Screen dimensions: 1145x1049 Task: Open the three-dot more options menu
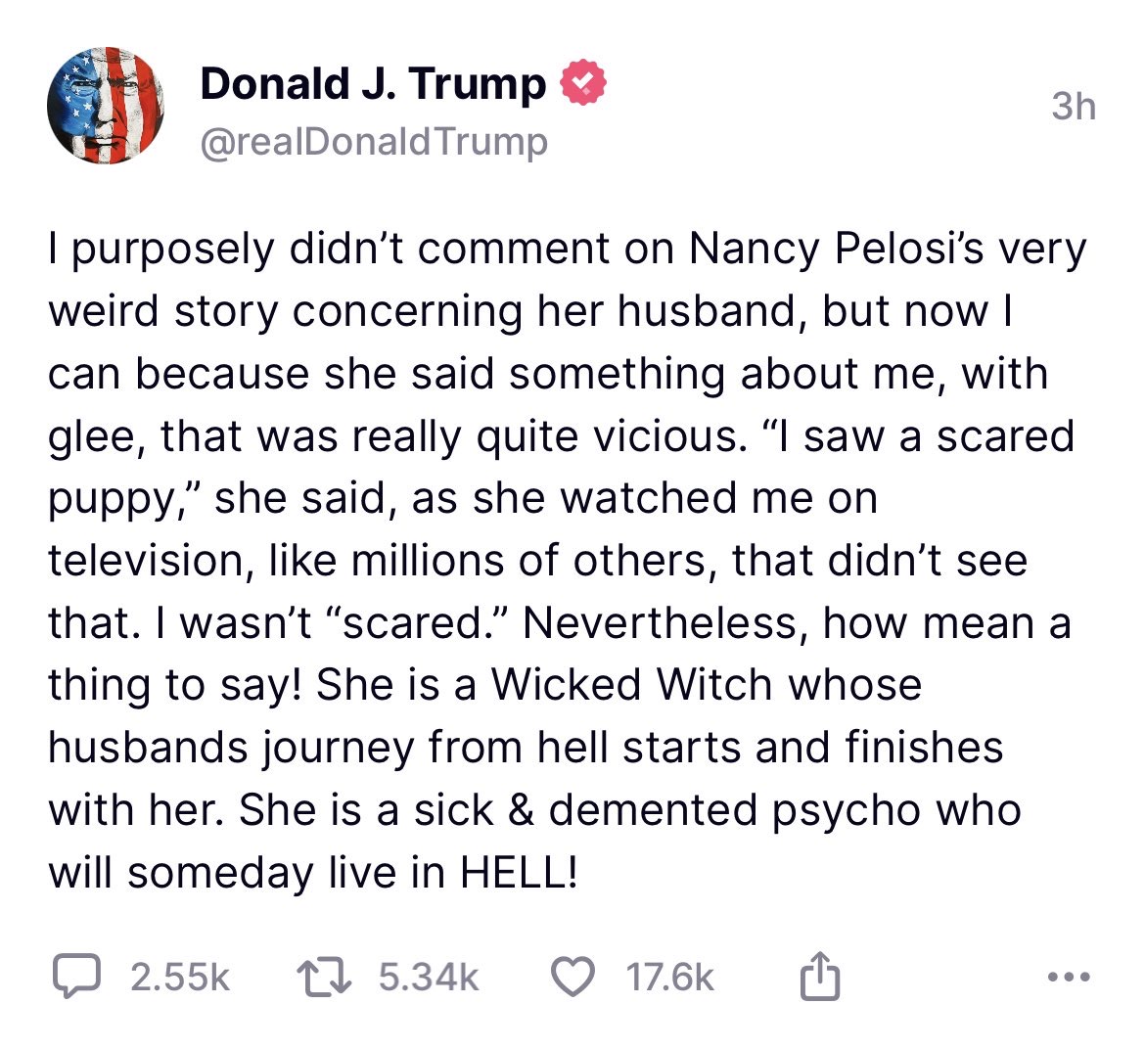(1067, 978)
